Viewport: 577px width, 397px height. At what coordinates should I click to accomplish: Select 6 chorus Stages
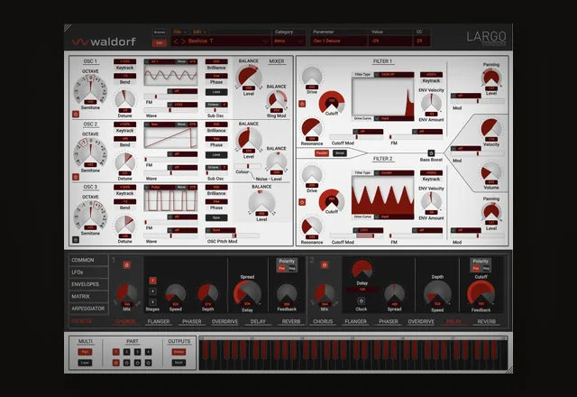point(152,301)
